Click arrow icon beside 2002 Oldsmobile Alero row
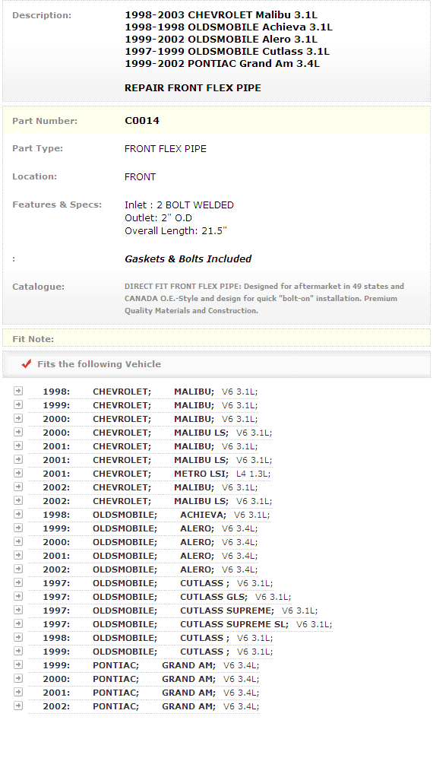The height and width of the screenshot is (758, 433). (18, 569)
